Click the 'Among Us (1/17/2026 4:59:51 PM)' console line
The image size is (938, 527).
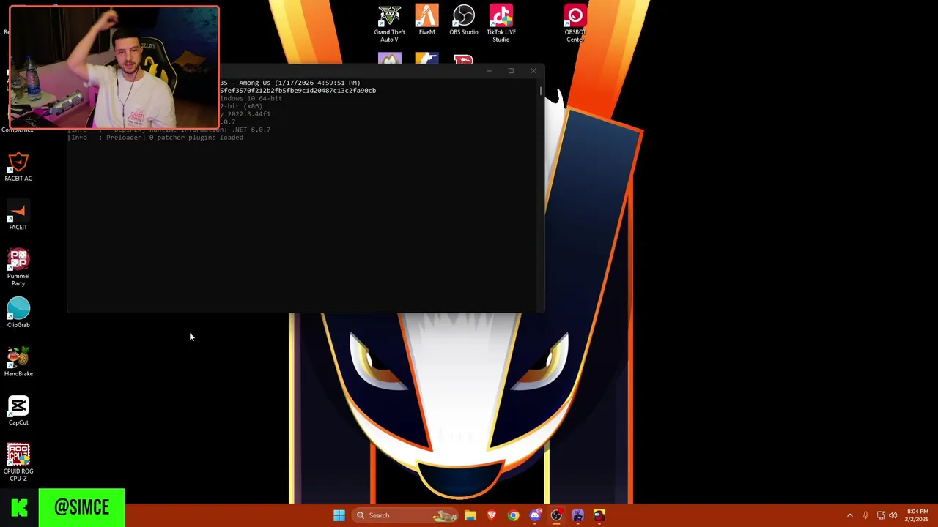pyautogui.click(x=289, y=83)
